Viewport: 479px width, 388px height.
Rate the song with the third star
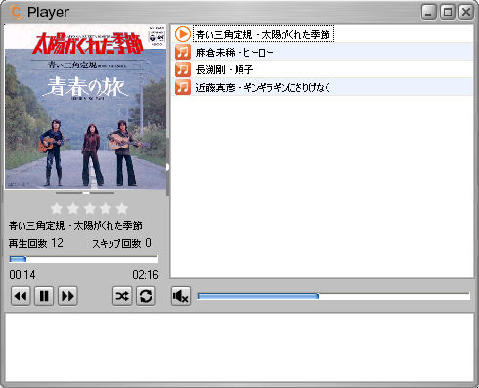pyautogui.click(x=89, y=208)
